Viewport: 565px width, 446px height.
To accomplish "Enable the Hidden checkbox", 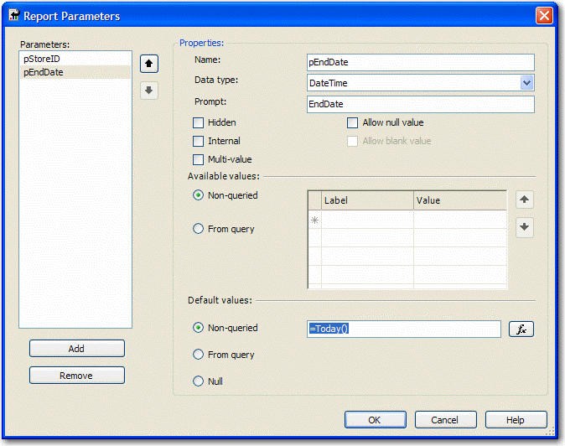I will (199, 122).
